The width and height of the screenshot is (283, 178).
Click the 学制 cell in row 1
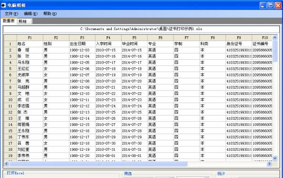pyautogui.click(x=186, y=44)
